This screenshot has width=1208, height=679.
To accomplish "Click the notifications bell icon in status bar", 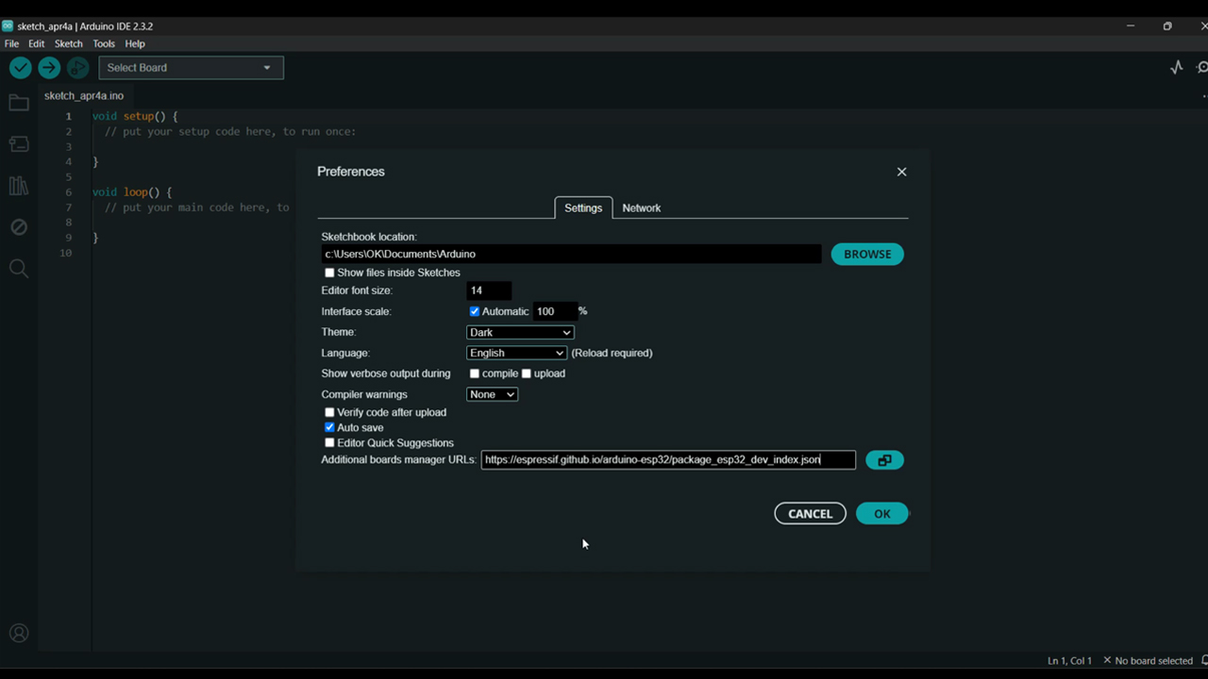I will 1203,660.
